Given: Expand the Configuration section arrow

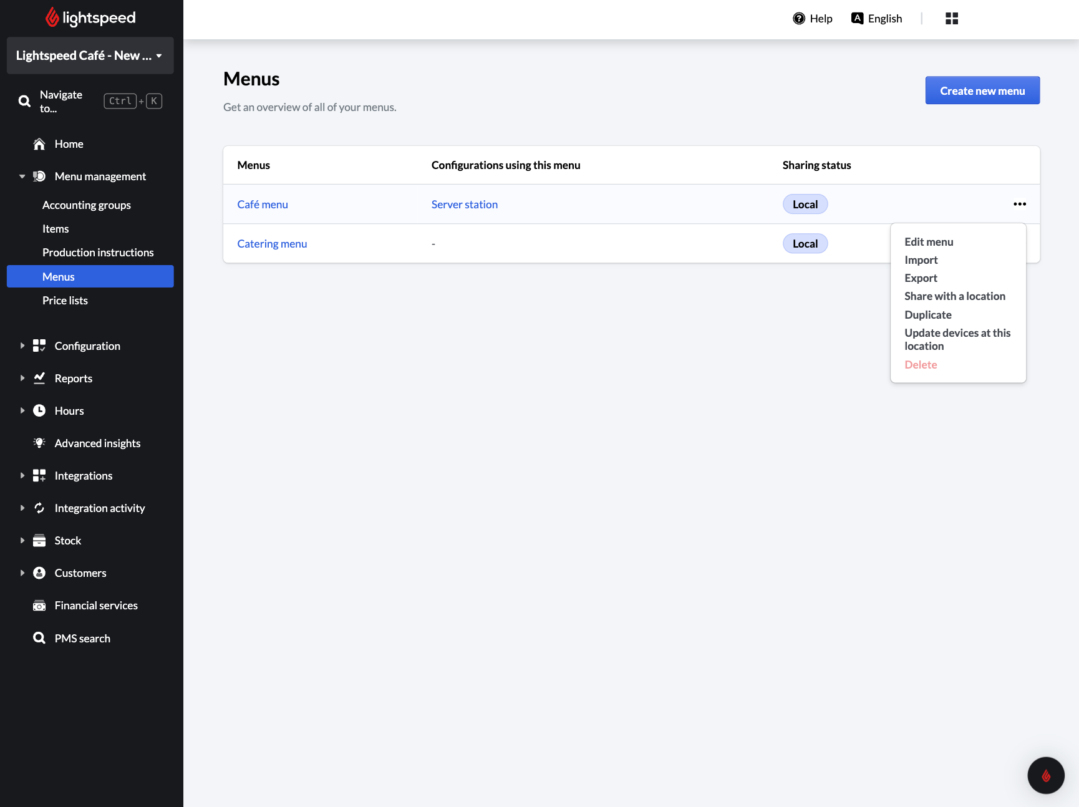Looking at the screenshot, I should [22, 346].
